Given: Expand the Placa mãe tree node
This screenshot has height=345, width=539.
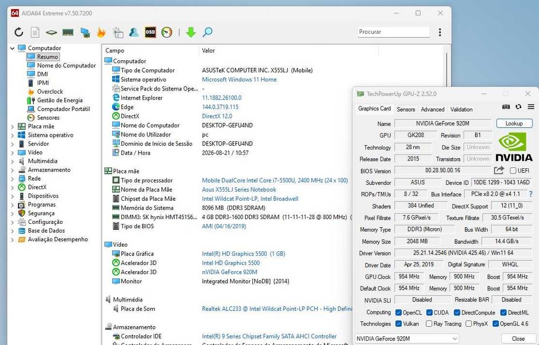Looking at the screenshot, I should (12, 126).
